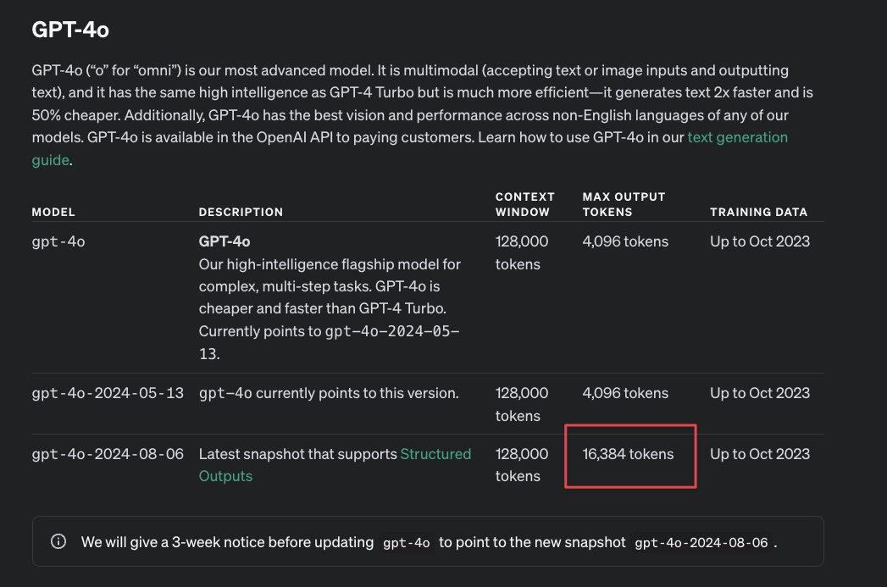Click the 16,384 tokens cell

pyautogui.click(x=628, y=454)
